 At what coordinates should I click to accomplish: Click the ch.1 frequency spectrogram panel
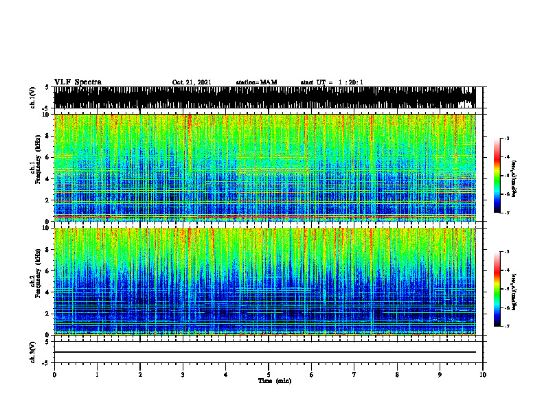tap(264, 167)
